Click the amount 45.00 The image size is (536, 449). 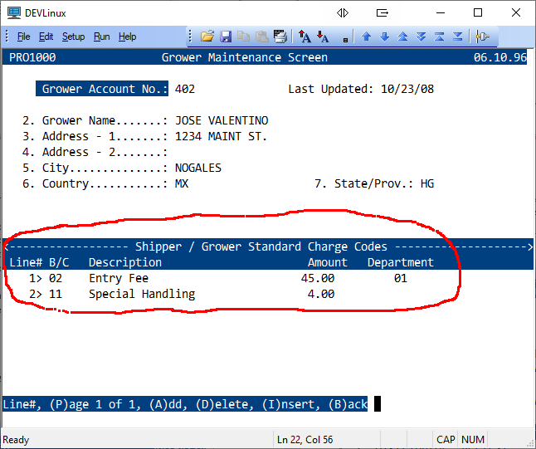318,278
